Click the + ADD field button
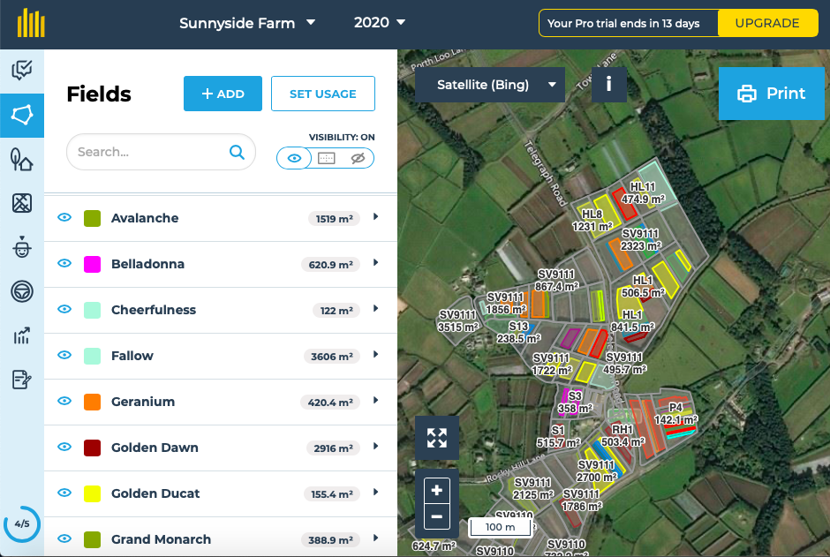The image size is (830, 557). pyautogui.click(x=223, y=94)
